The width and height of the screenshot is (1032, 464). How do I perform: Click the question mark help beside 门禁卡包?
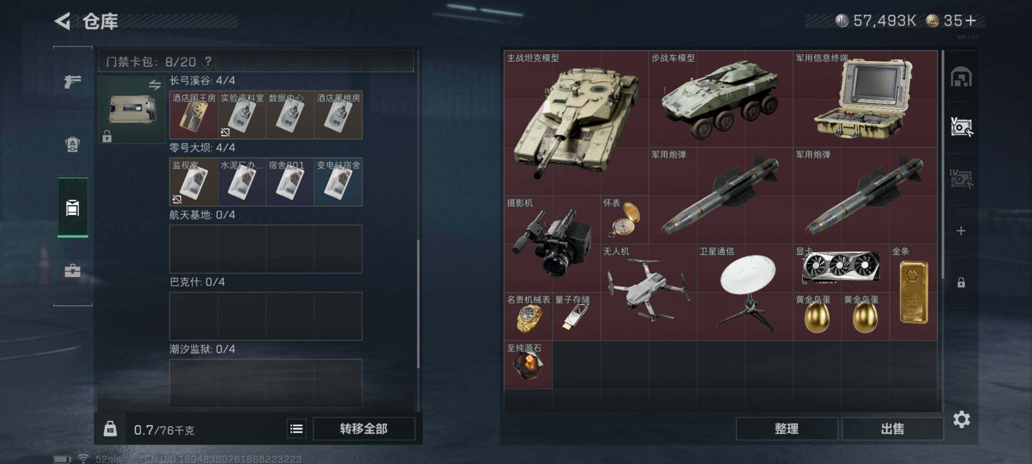tap(208, 61)
